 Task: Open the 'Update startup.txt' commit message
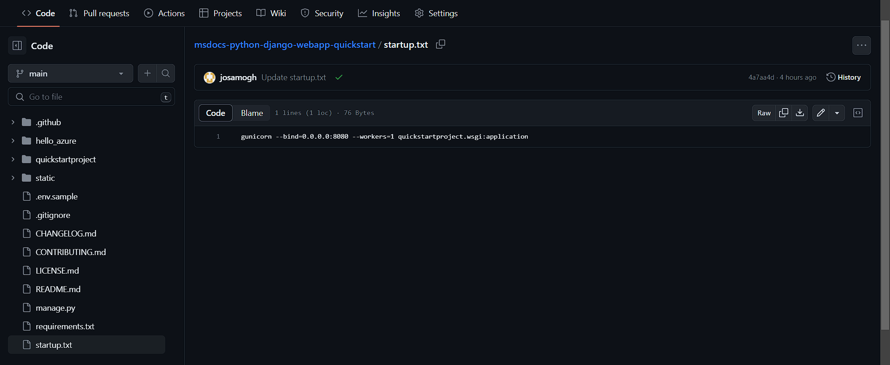point(293,77)
